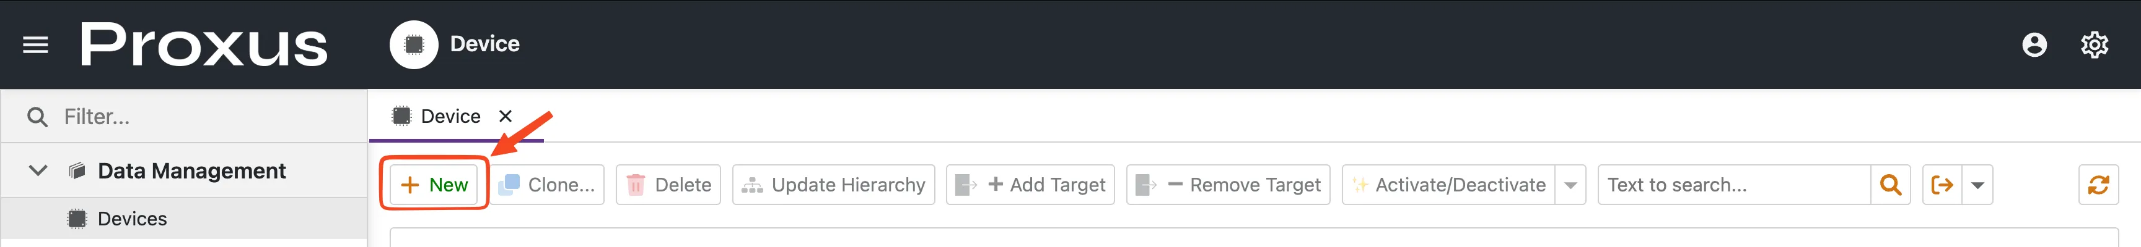Click the New button
The image size is (2141, 247).
[435, 185]
